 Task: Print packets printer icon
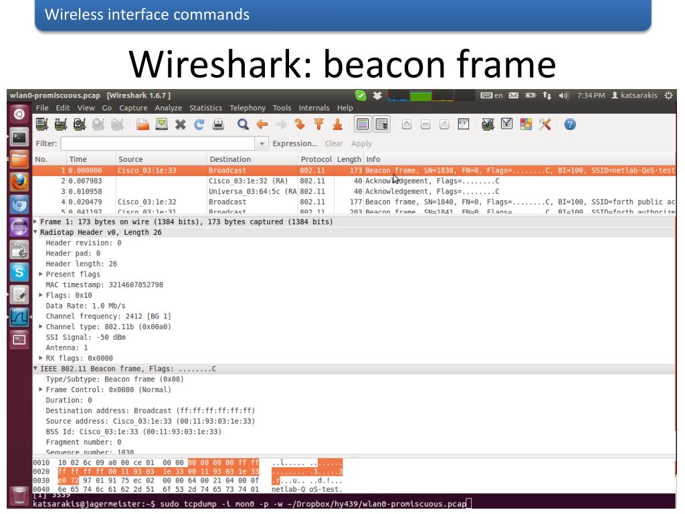(x=218, y=124)
